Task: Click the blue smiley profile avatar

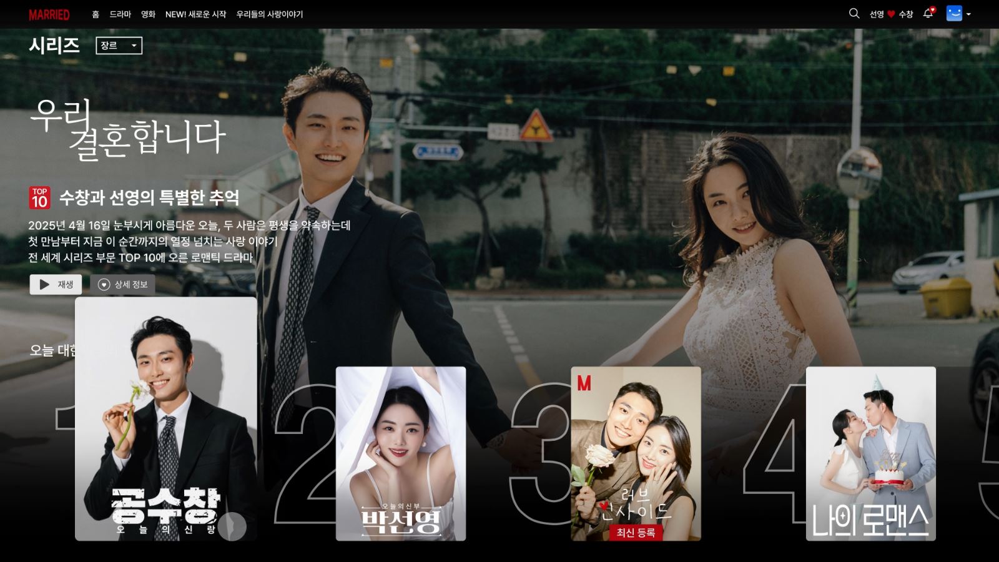Action: (x=954, y=13)
